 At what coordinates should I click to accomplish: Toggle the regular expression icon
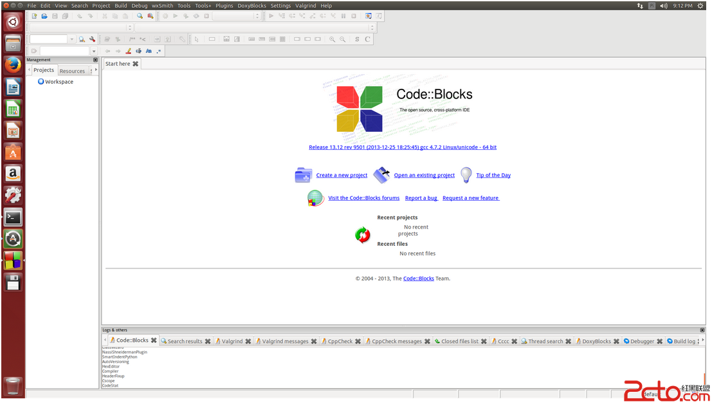158,51
